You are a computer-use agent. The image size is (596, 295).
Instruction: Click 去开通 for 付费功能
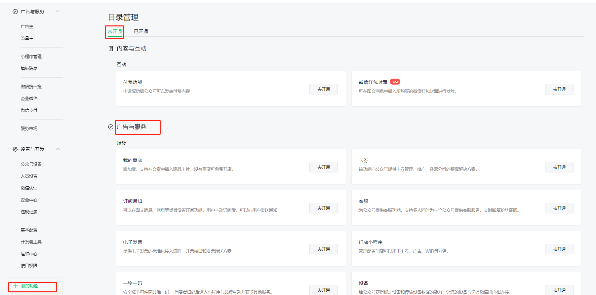click(x=324, y=89)
